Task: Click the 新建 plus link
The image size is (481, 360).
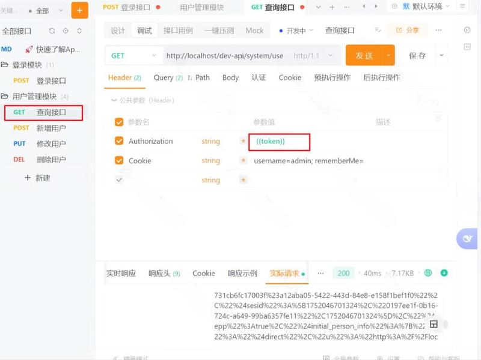Action: [37, 178]
